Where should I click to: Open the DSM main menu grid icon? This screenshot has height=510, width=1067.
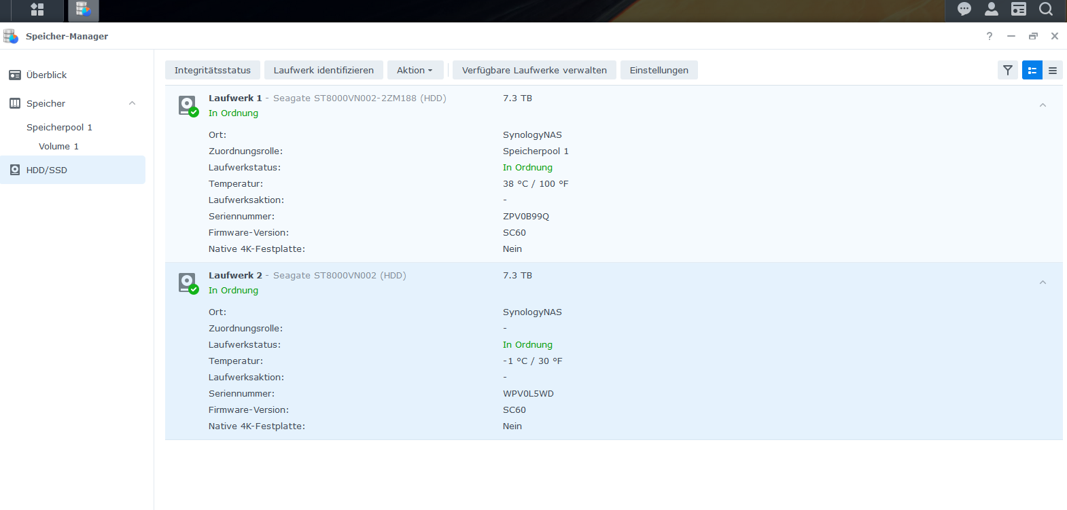(37, 10)
